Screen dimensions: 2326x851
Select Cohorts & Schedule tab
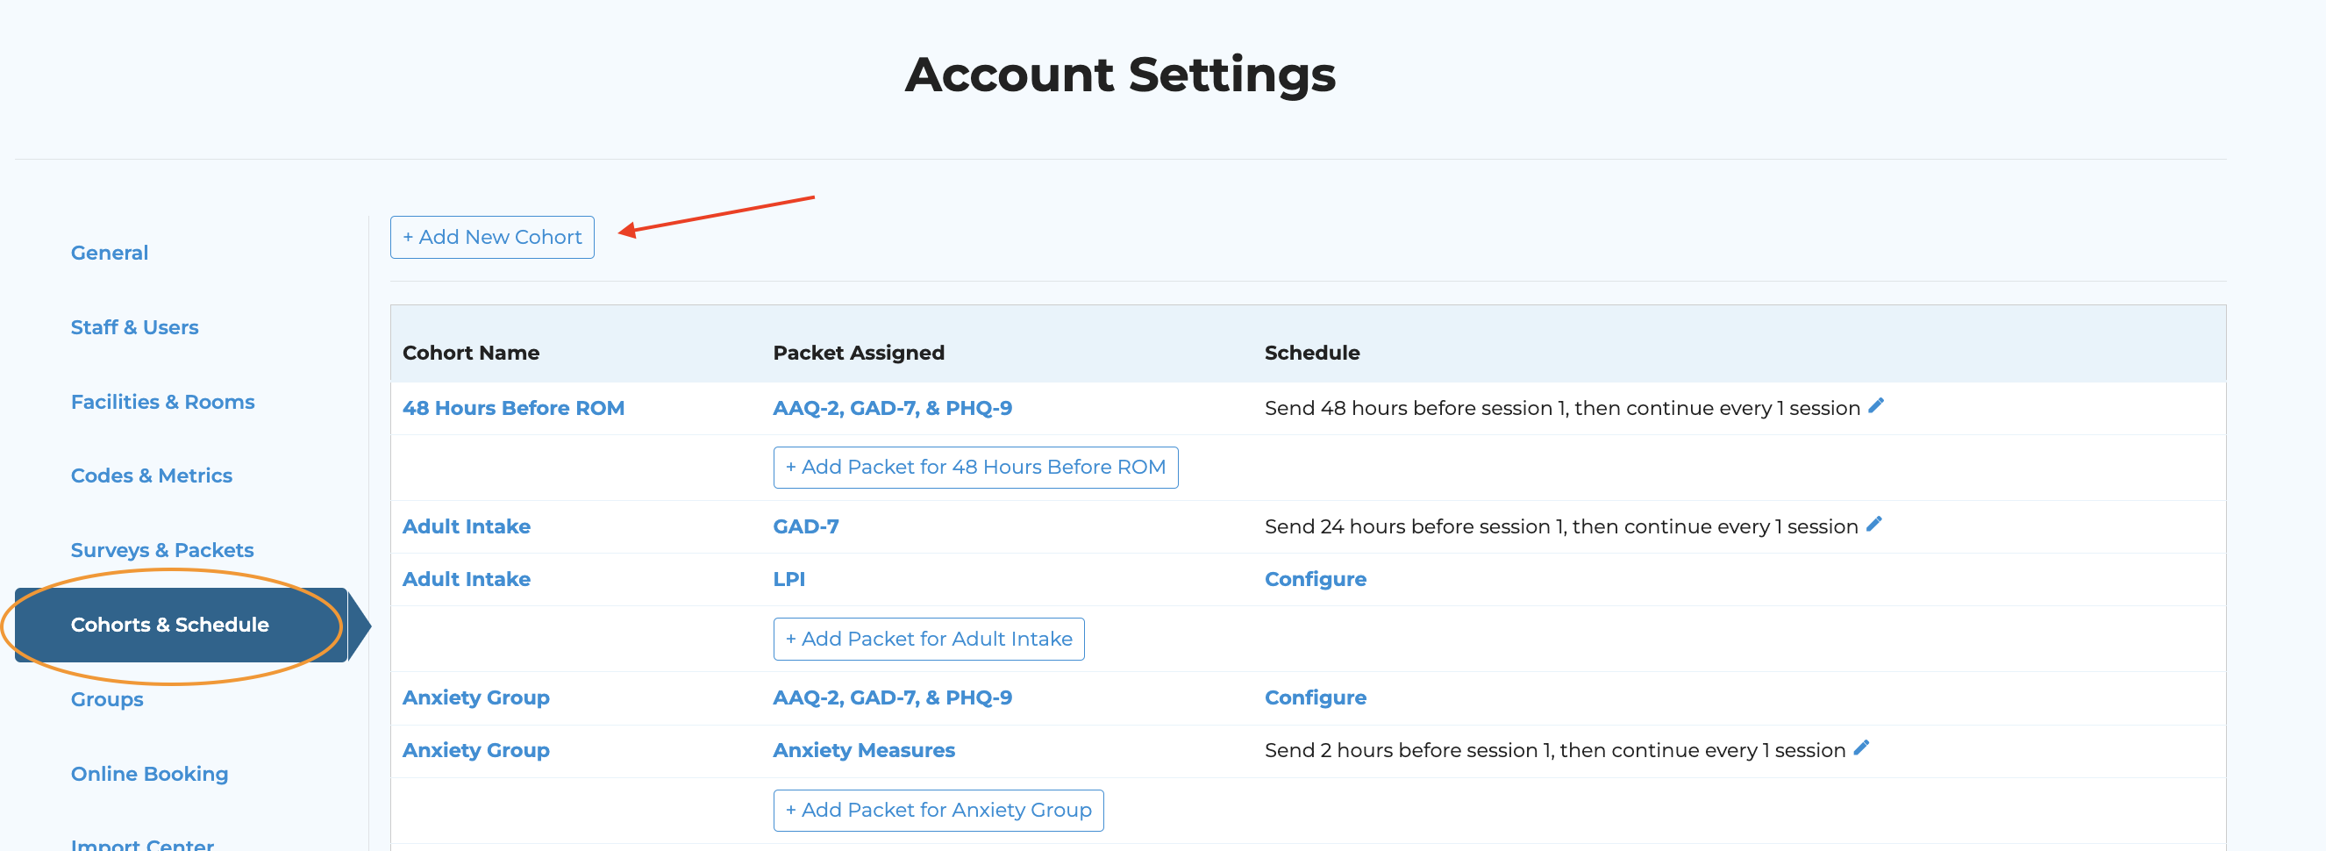[170, 626]
